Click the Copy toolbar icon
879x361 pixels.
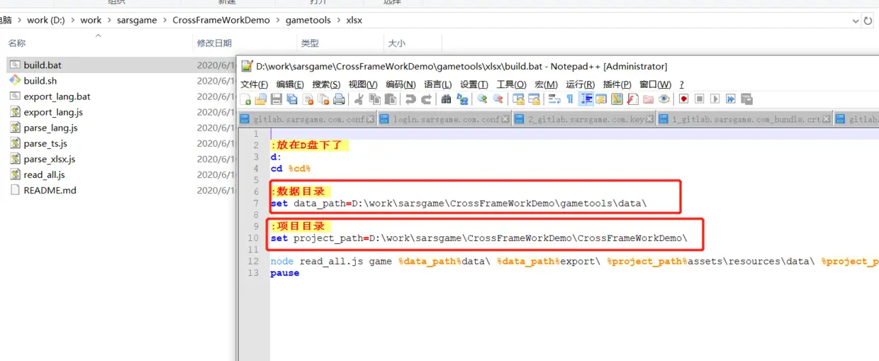(x=375, y=99)
